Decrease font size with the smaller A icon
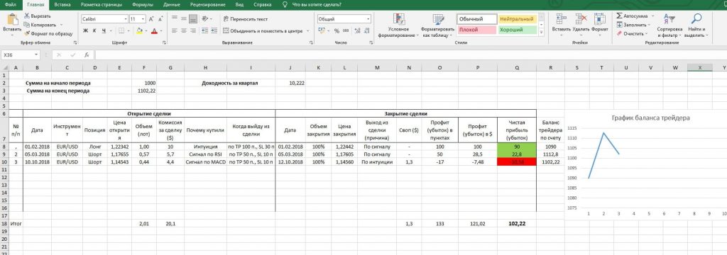Image resolution: width=727 pixels, height=255 pixels. coord(160,19)
